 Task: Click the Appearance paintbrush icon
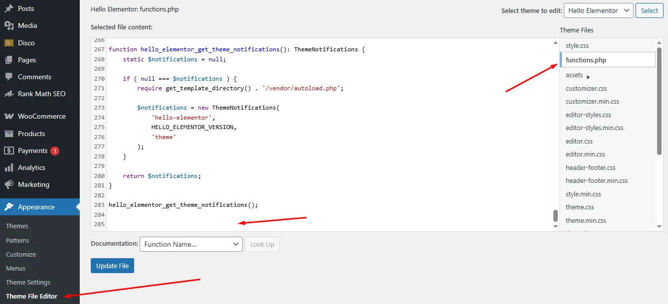pyautogui.click(x=9, y=207)
